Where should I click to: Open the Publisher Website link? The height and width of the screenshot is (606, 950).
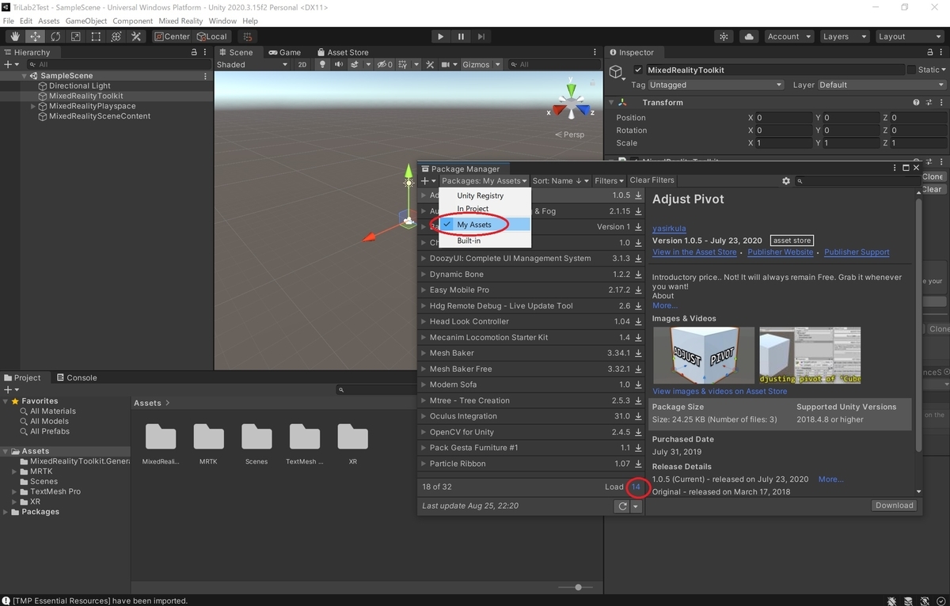pos(780,252)
